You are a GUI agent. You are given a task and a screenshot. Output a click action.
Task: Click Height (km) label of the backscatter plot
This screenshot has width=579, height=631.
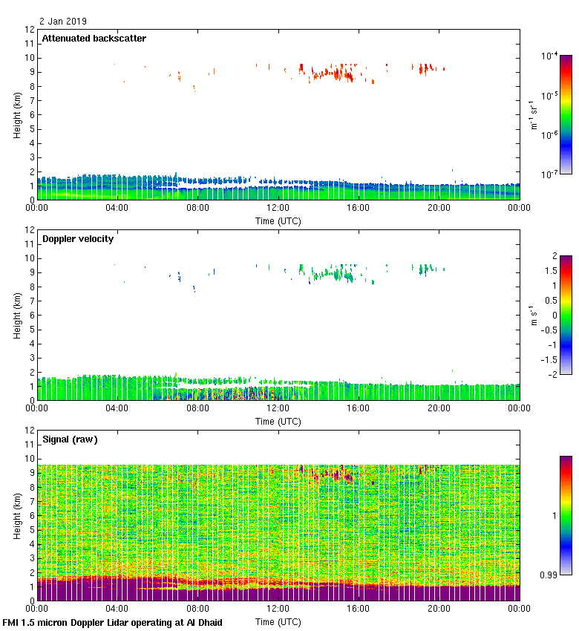point(16,114)
